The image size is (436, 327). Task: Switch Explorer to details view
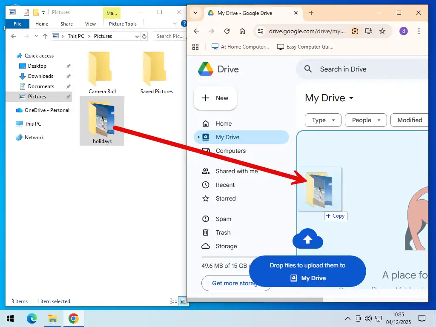pos(173,301)
